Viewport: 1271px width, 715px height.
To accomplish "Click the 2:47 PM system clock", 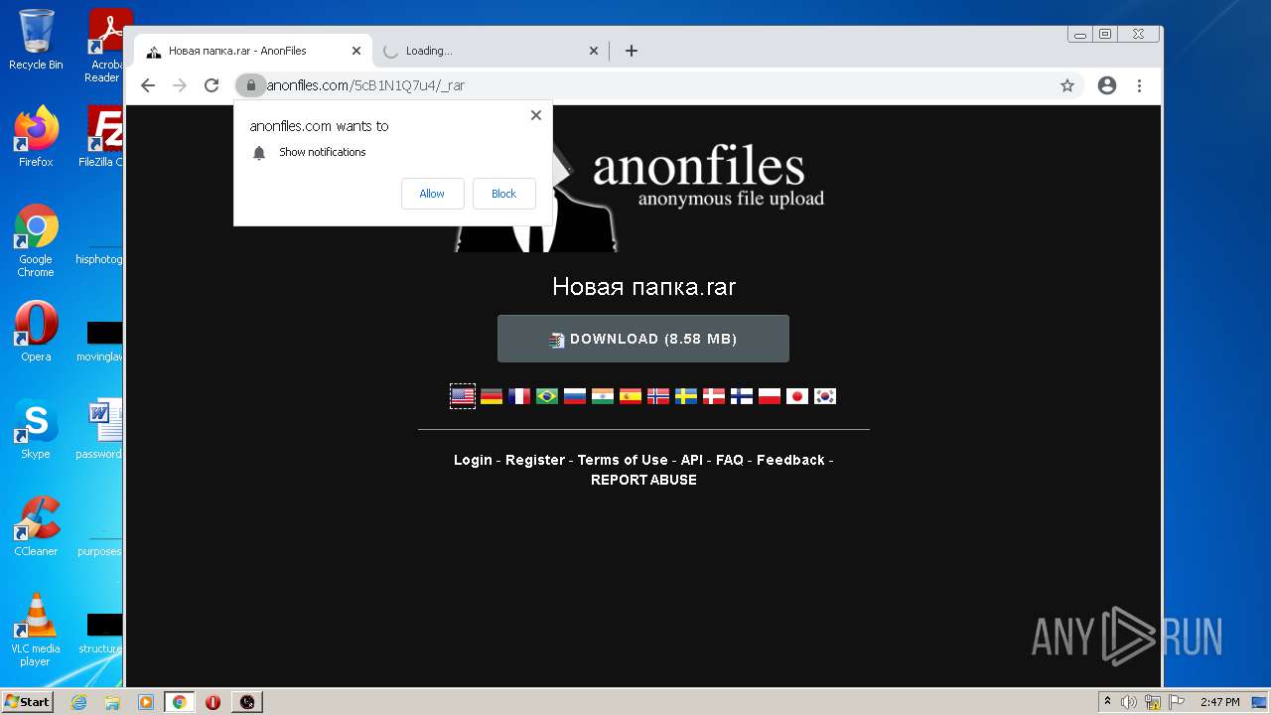I will [x=1220, y=702].
